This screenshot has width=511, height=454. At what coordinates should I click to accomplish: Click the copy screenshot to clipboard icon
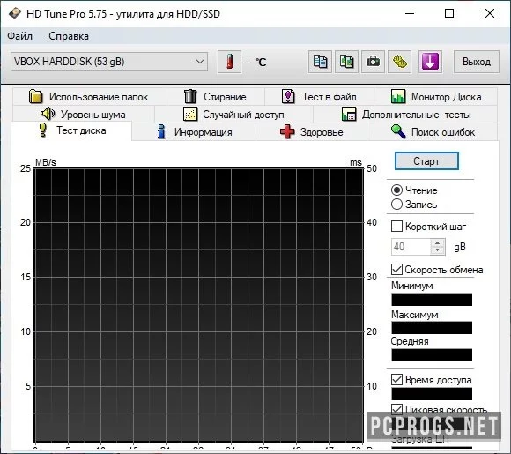[x=347, y=62]
